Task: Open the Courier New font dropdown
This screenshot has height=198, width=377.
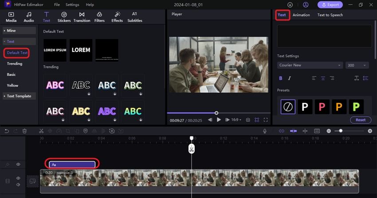Action: click(310, 65)
